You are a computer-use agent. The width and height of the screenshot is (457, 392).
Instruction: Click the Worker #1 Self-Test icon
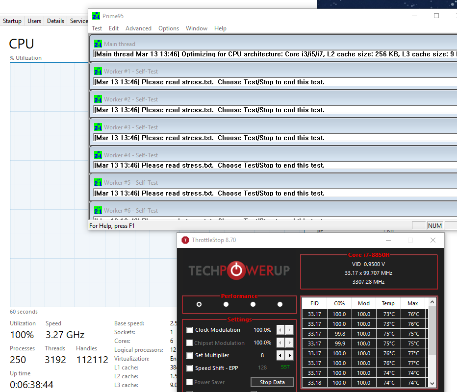point(98,71)
